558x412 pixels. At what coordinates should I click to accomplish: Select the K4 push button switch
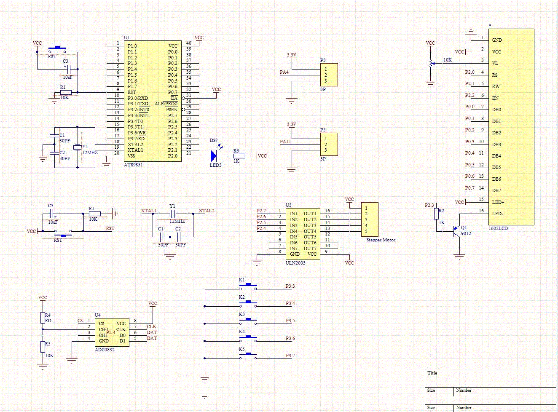coord(248,339)
